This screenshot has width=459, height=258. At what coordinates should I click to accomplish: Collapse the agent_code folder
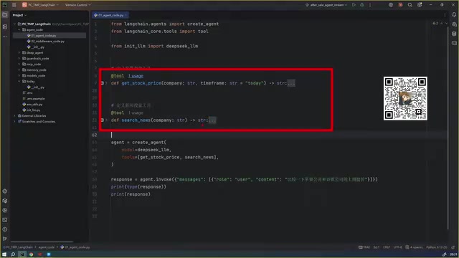(x=19, y=30)
